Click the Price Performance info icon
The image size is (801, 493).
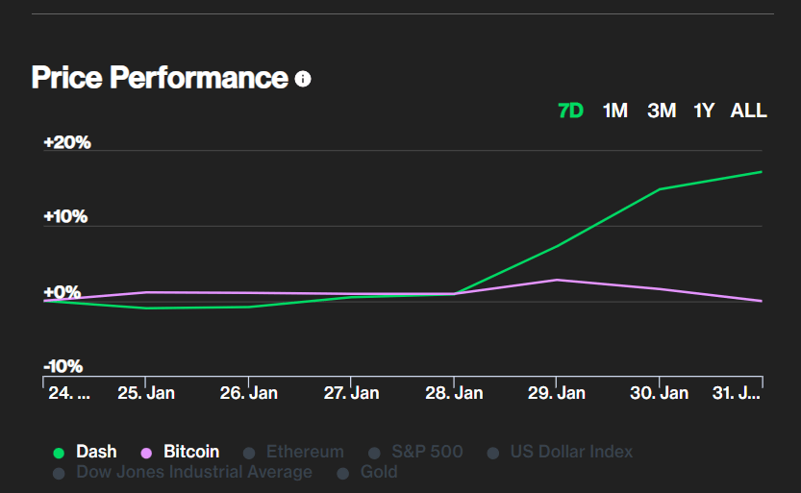303,79
